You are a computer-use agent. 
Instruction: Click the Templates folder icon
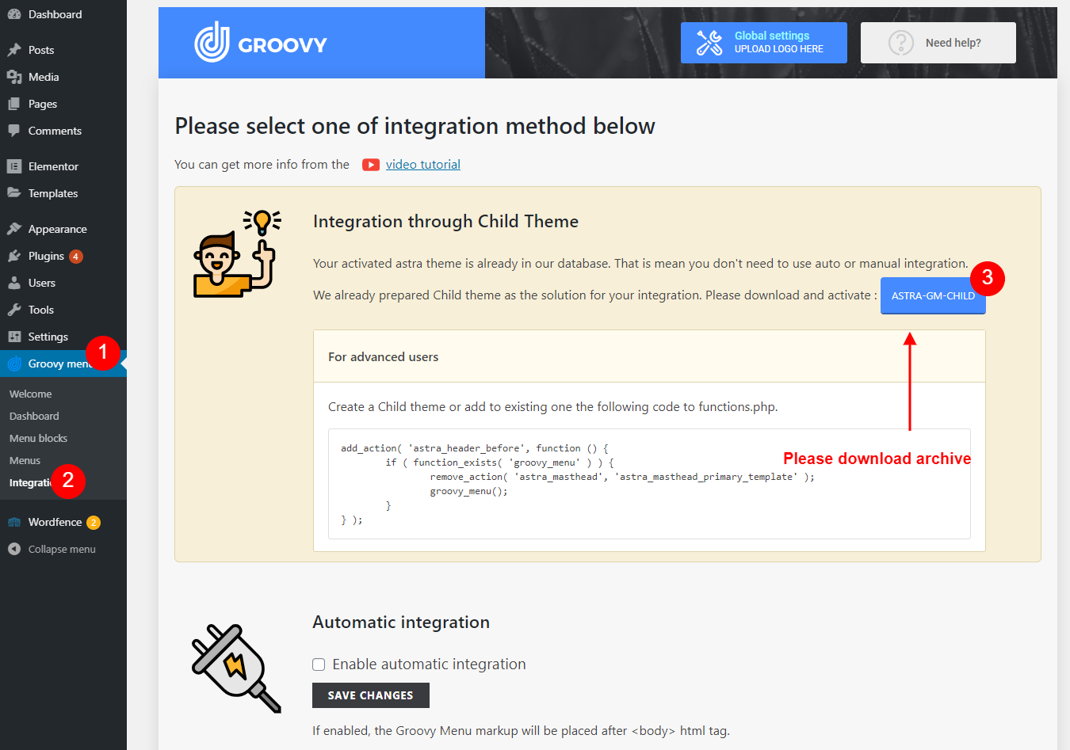[x=14, y=193]
